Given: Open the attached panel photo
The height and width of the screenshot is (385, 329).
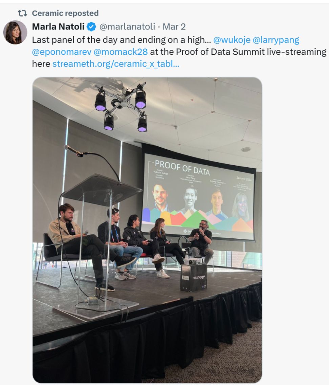Looking at the screenshot, I should point(147,230).
